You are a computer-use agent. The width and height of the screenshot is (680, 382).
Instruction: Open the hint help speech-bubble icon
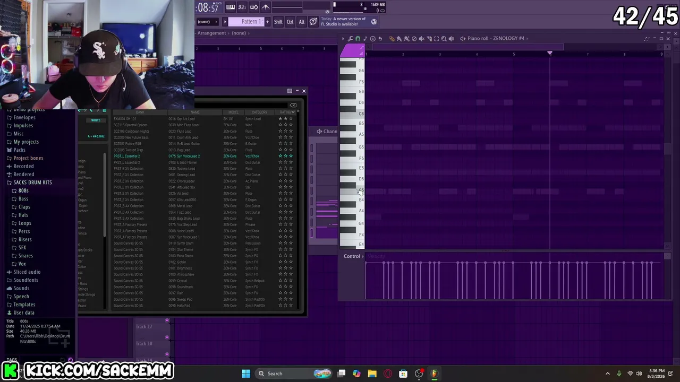click(313, 21)
